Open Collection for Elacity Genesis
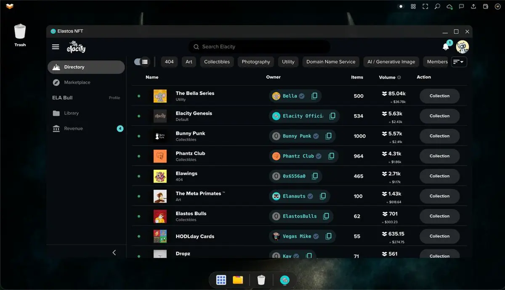Screen dimensions: 505x290 click(x=440, y=116)
